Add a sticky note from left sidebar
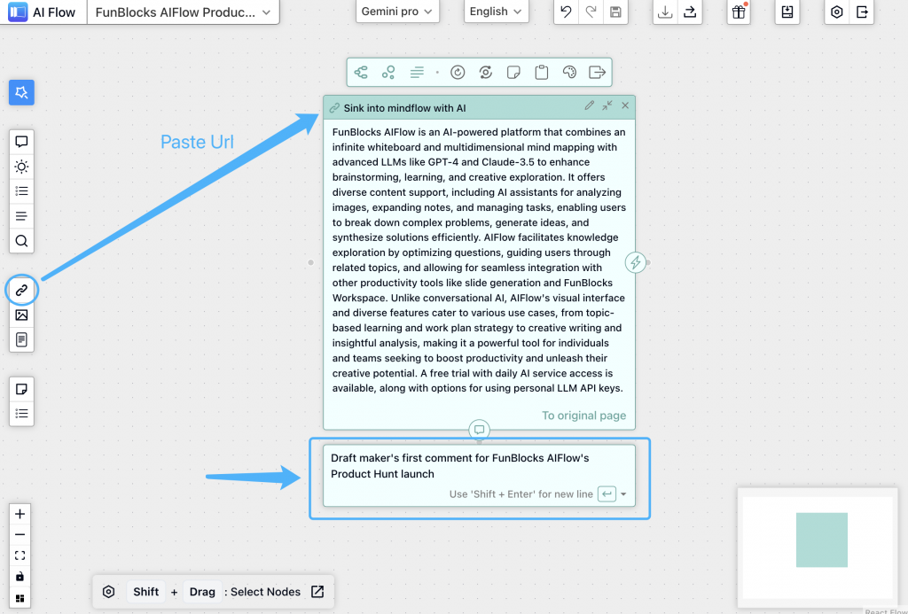Screen dimensions: 908x614 pos(21,388)
